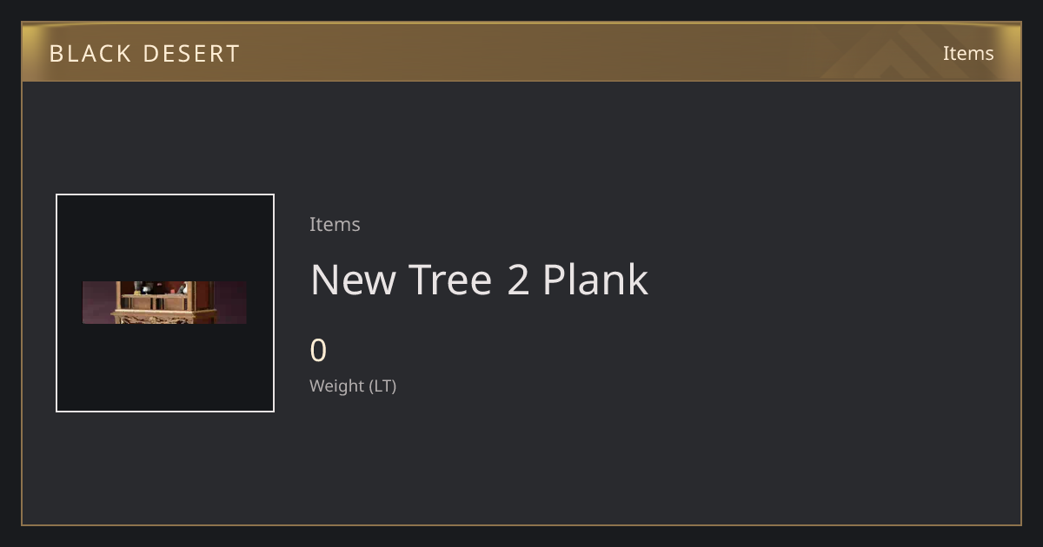The width and height of the screenshot is (1043, 547).
Task: Click the (LT) unit text
Action: point(382,386)
